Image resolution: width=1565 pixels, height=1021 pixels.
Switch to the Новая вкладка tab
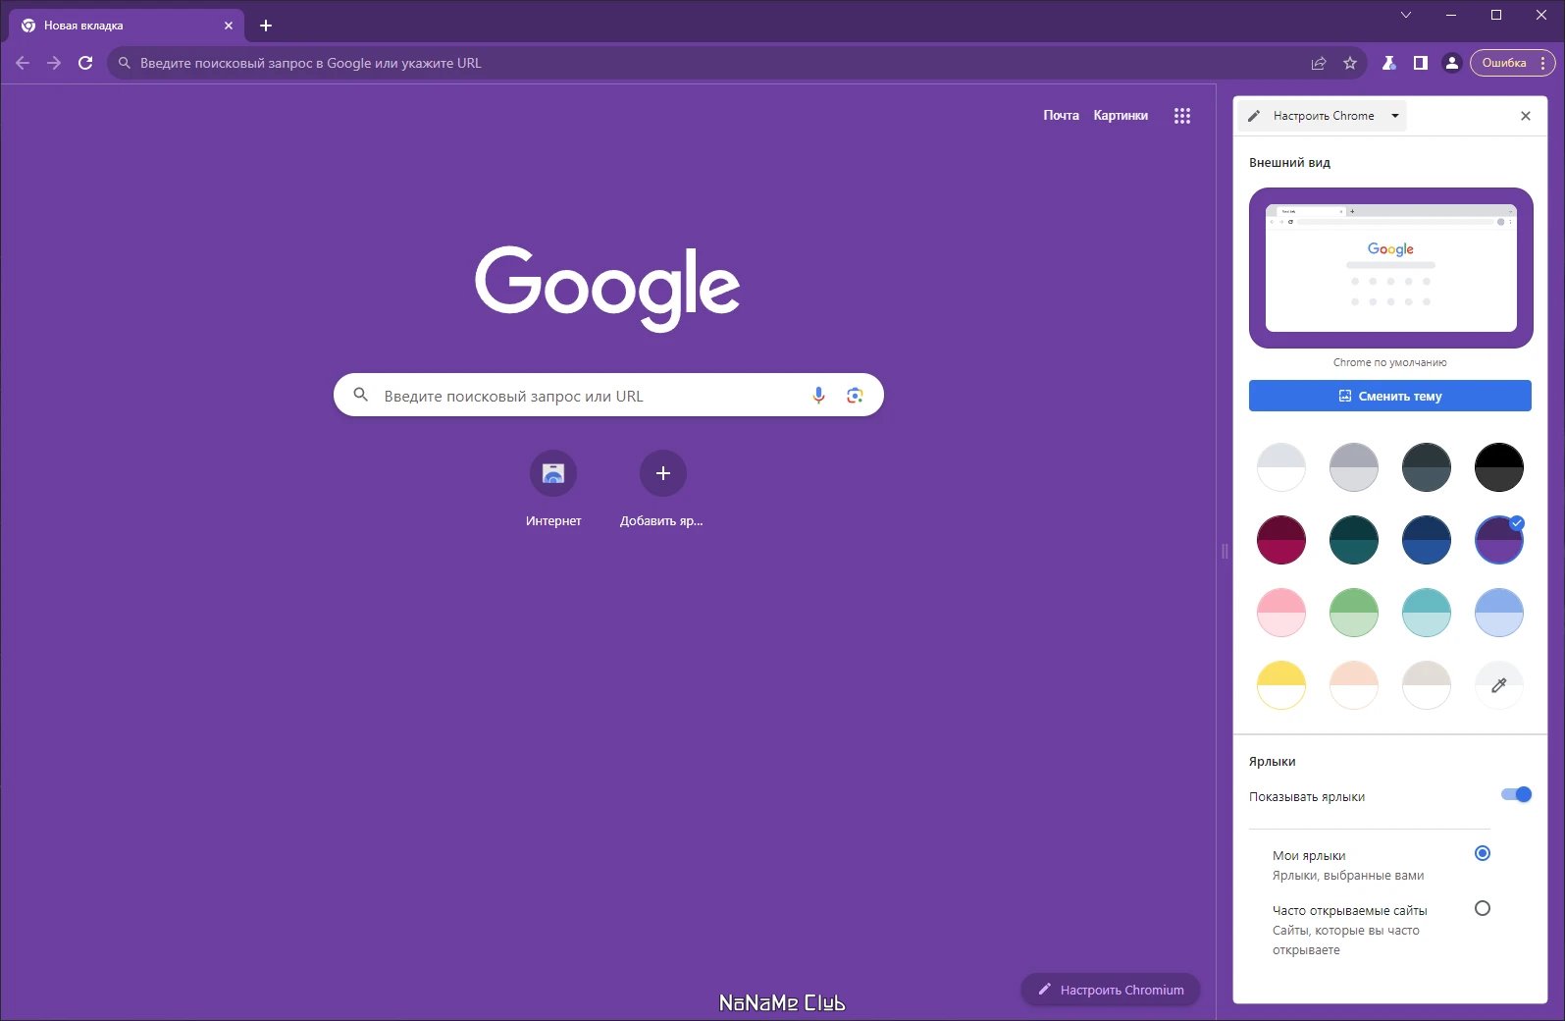[126, 26]
